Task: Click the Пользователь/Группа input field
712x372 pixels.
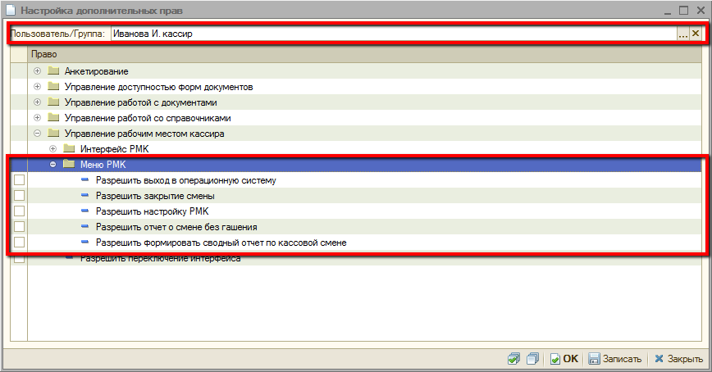Action: click(392, 34)
